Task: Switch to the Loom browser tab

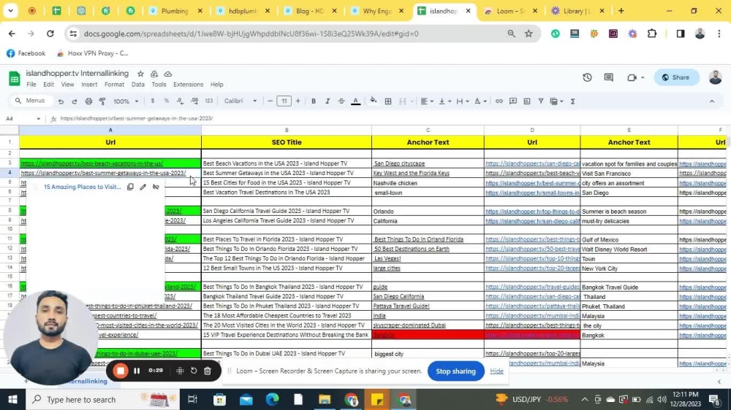Action: click(x=511, y=11)
